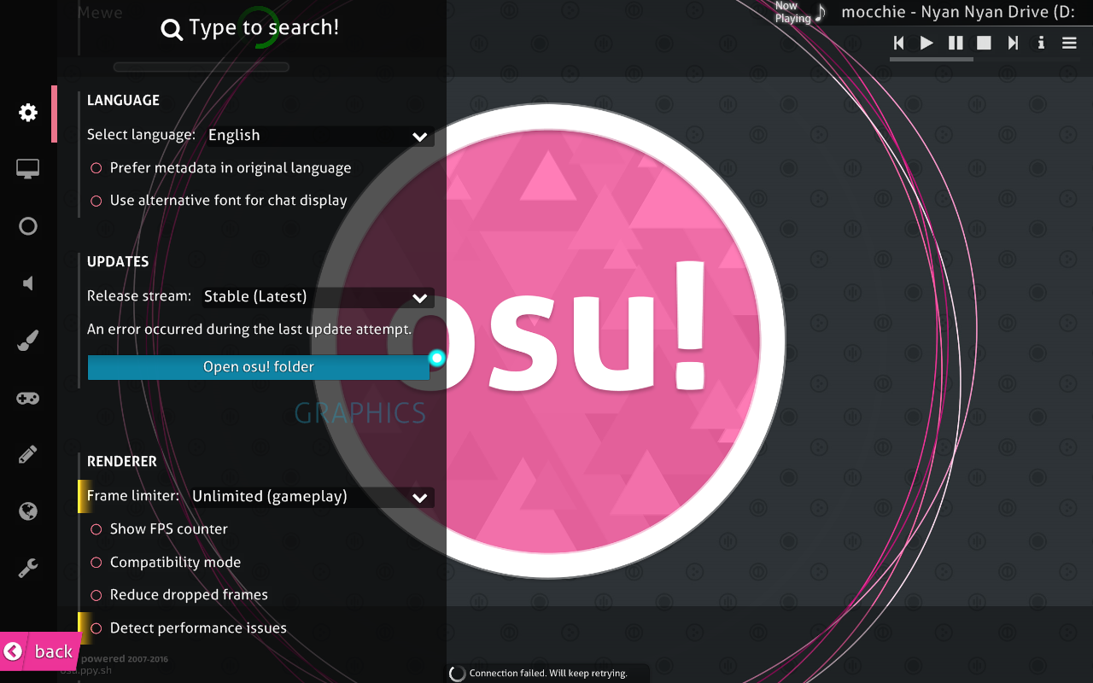Jump to Input settings gamepad icon
The width and height of the screenshot is (1093, 683).
click(28, 398)
